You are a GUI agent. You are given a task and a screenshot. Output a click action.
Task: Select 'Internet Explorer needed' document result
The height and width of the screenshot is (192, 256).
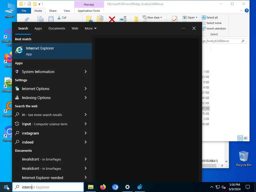click(52, 177)
